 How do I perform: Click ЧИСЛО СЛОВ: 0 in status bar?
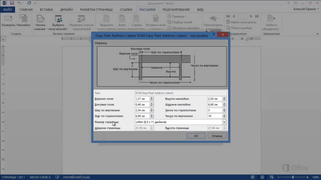(40, 177)
